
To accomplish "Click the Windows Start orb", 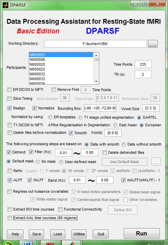I will tap(7, 243).
